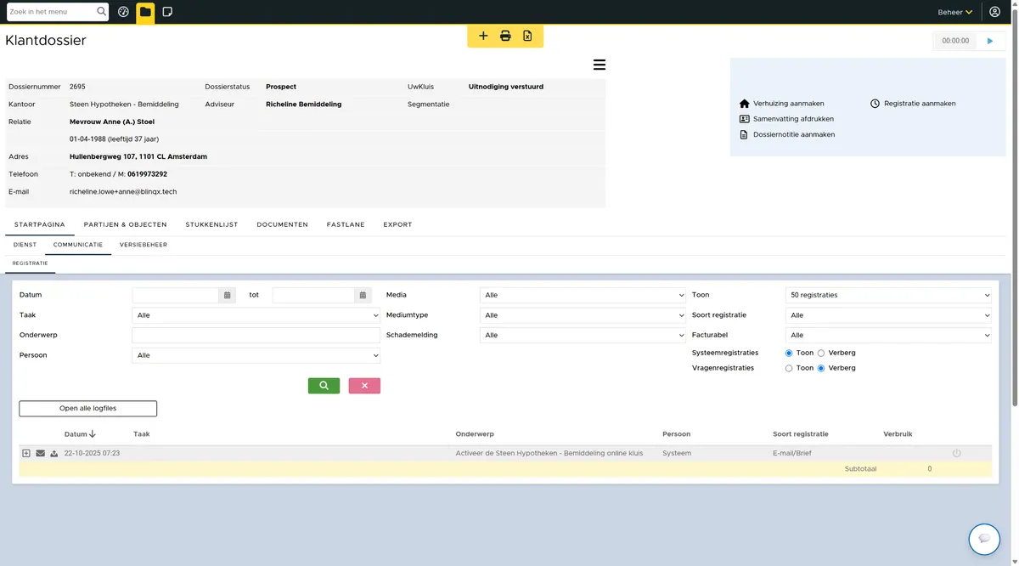Open the Soort registratie dropdown
The height and width of the screenshot is (566, 1019).
pyautogui.click(x=888, y=315)
